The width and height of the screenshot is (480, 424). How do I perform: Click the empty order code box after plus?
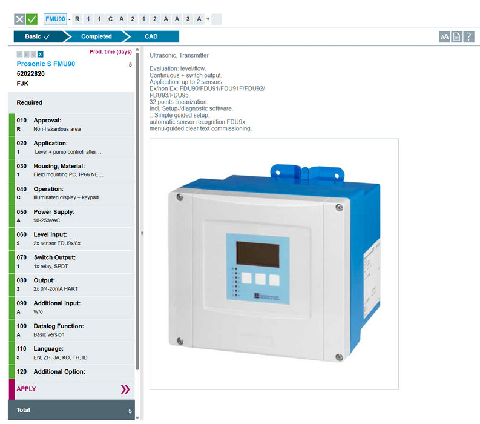(x=217, y=19)
